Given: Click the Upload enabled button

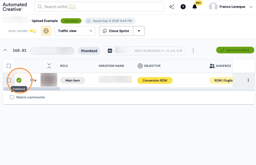Looking at the screenshot, I should (235, 50).
